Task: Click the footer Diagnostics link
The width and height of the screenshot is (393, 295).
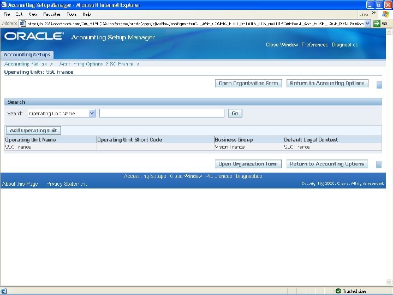Action: tap(249, 176)
